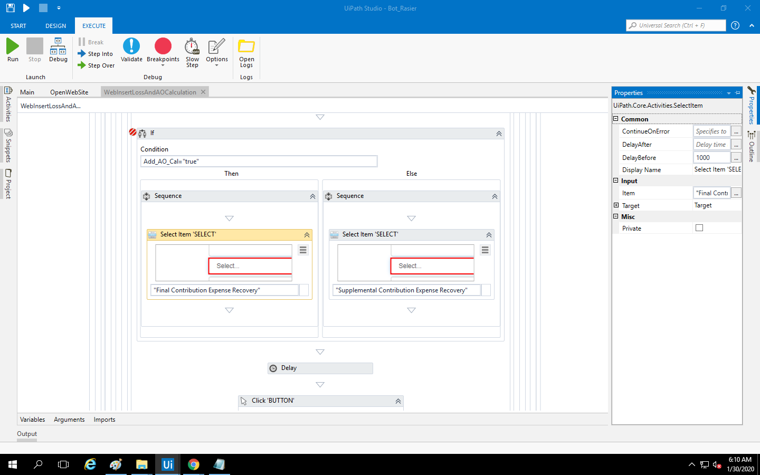Open the Outline side tab
760x475 pixels.
click(x=752, y=147)
